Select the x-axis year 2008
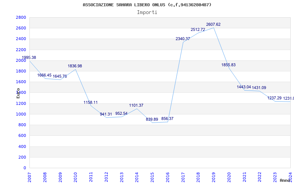 (45, 177)
